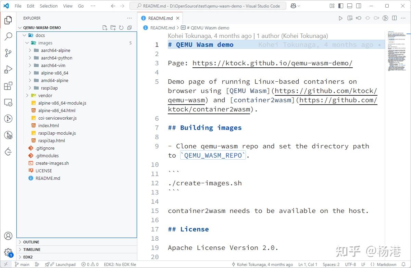Select the Search icon in the activity bar

[x=8, y=37]
